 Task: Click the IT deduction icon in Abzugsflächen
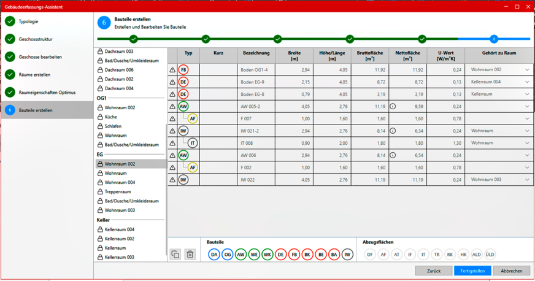click(x=423, y=255)
